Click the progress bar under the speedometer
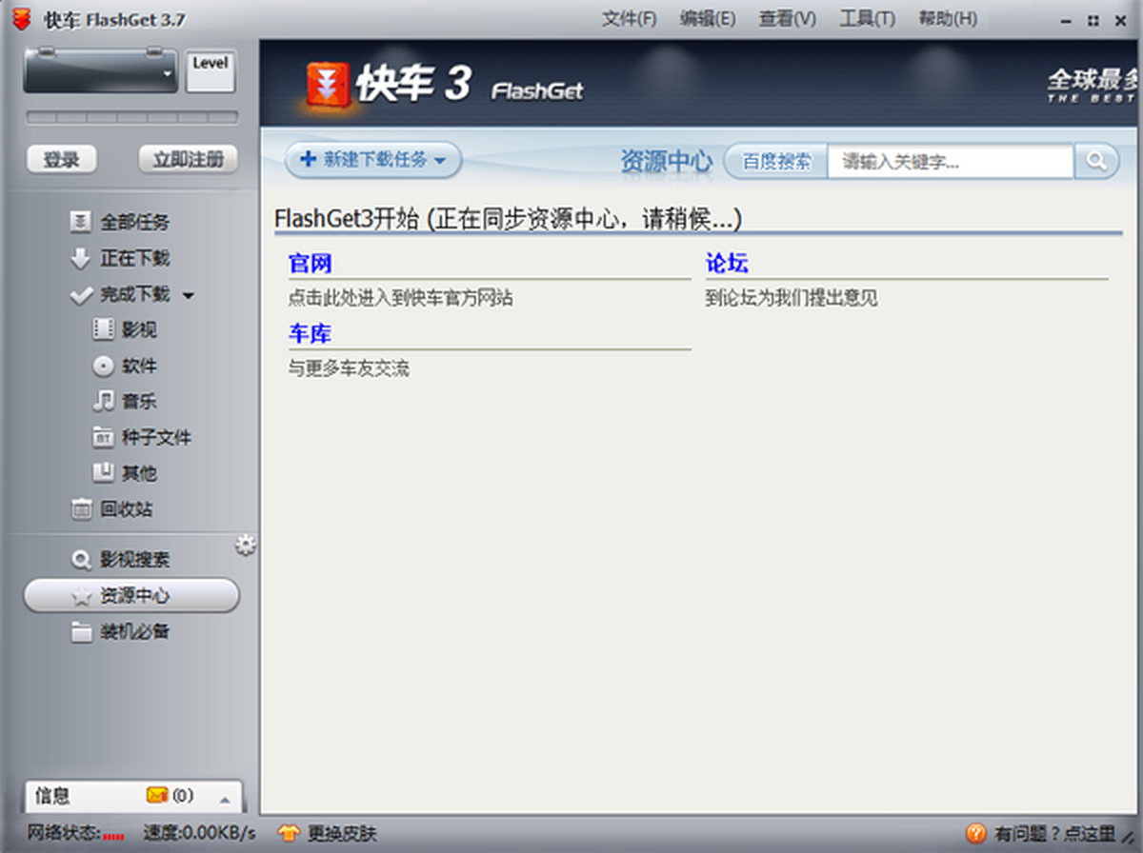 [131, 117]
